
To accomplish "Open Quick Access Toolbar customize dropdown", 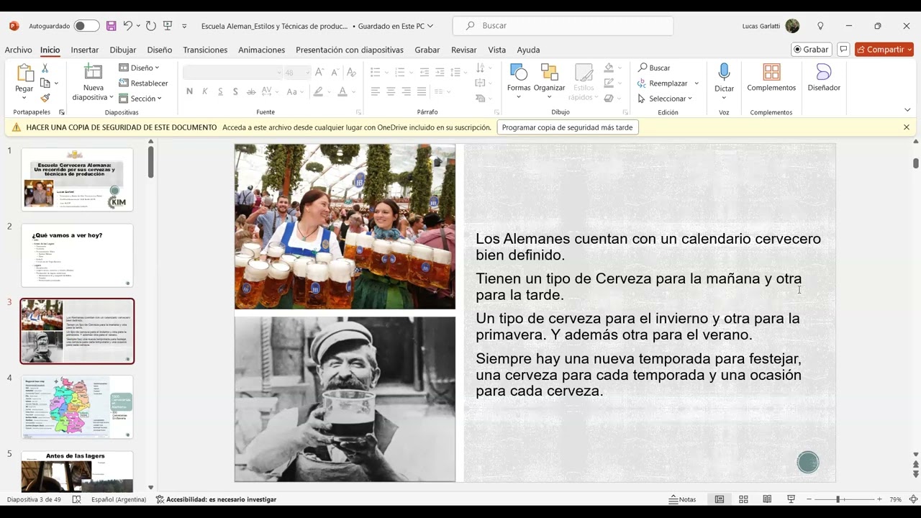I will 184,26.
